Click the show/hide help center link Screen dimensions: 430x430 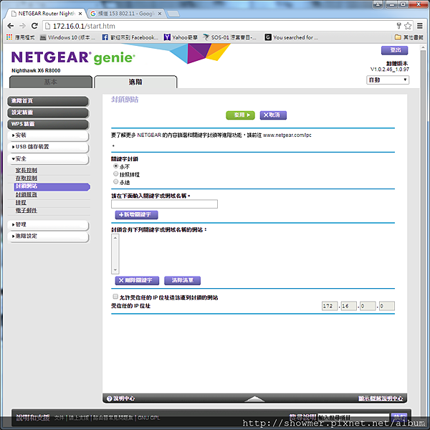click(x=381, y=398)
